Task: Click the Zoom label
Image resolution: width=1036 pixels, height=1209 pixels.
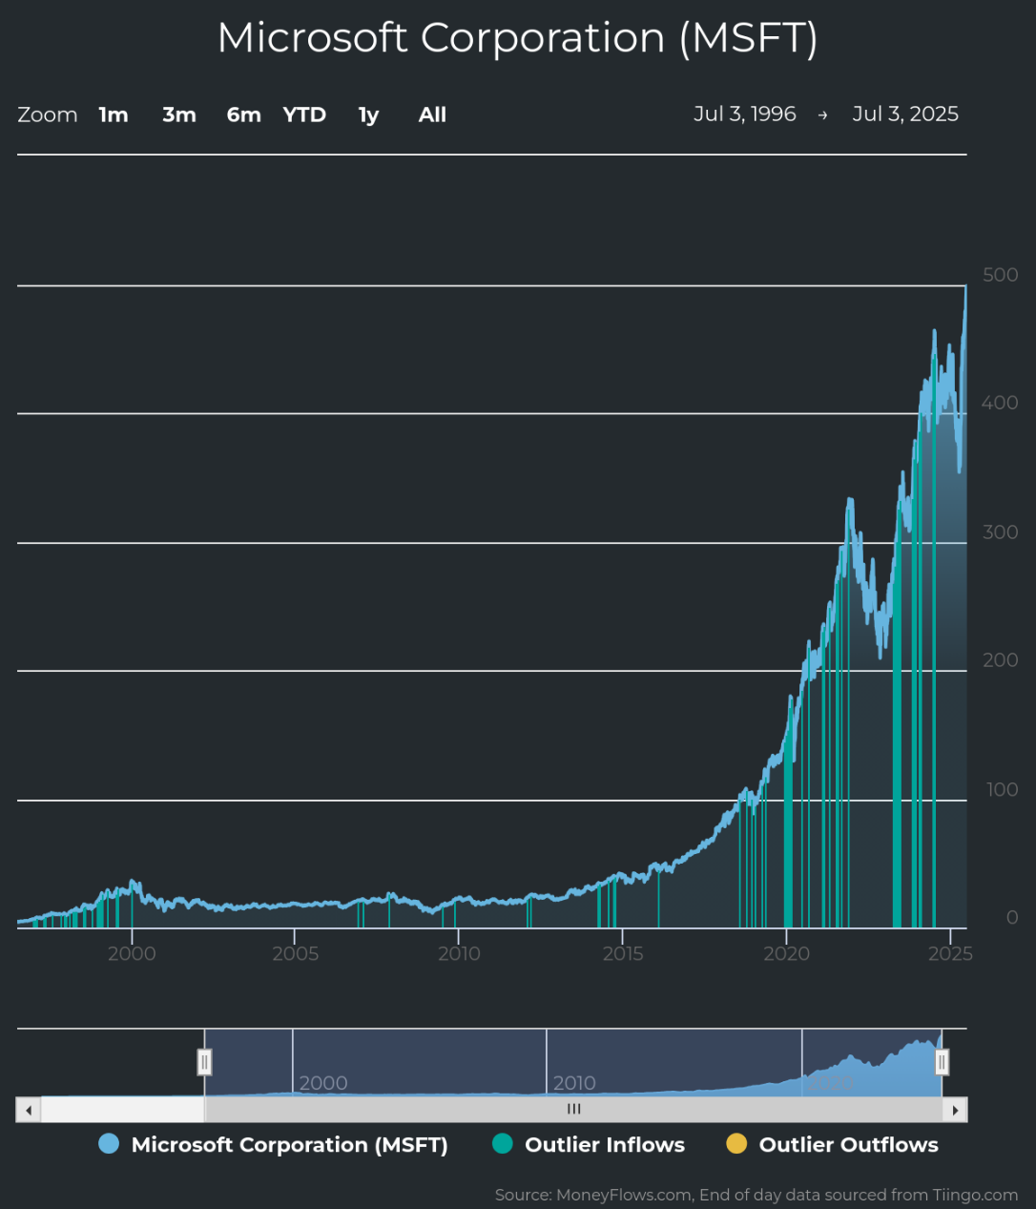Action: [48, 115]
